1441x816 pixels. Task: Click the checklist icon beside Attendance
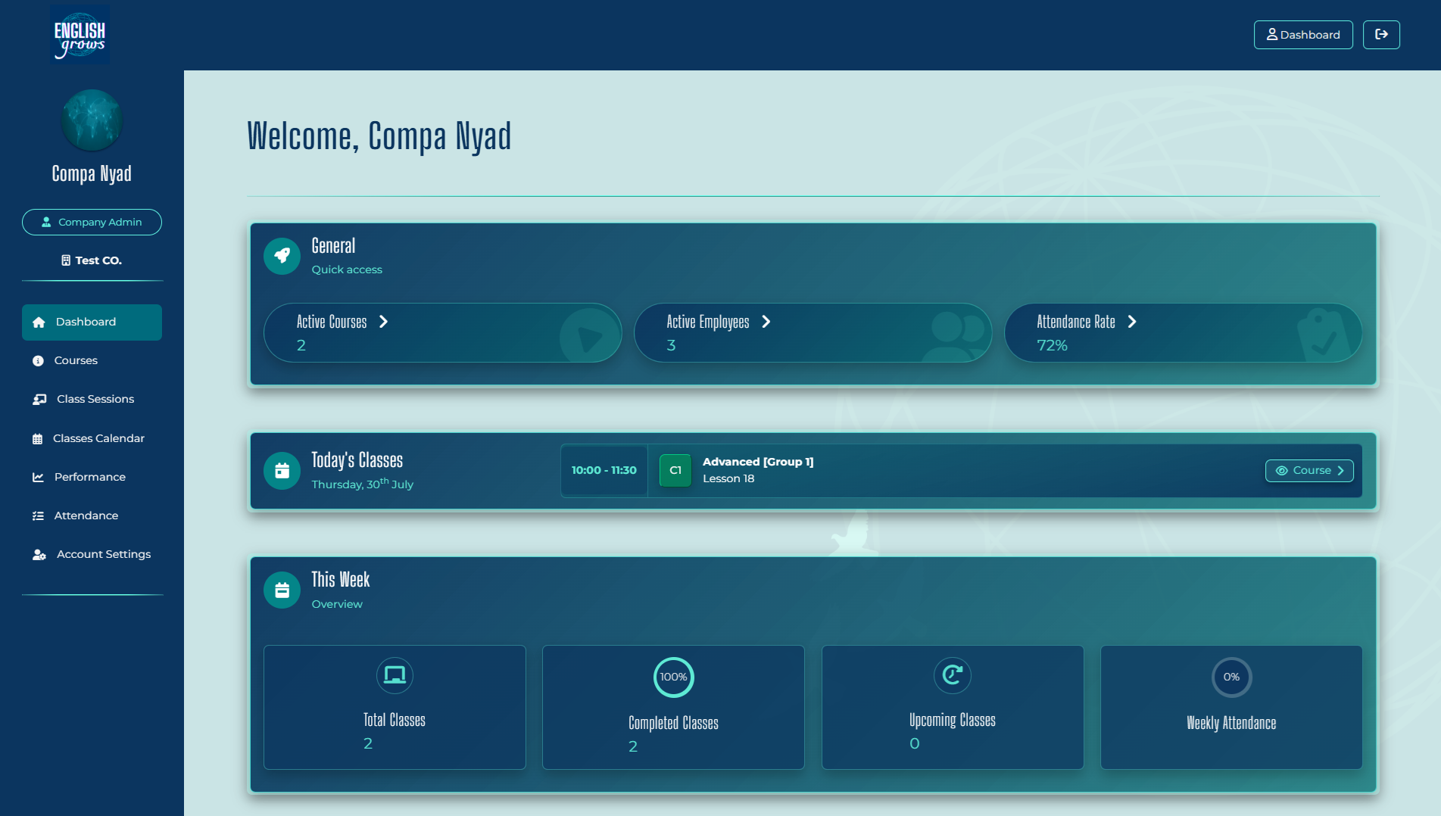pyautogui.click(x=38, y=516)
